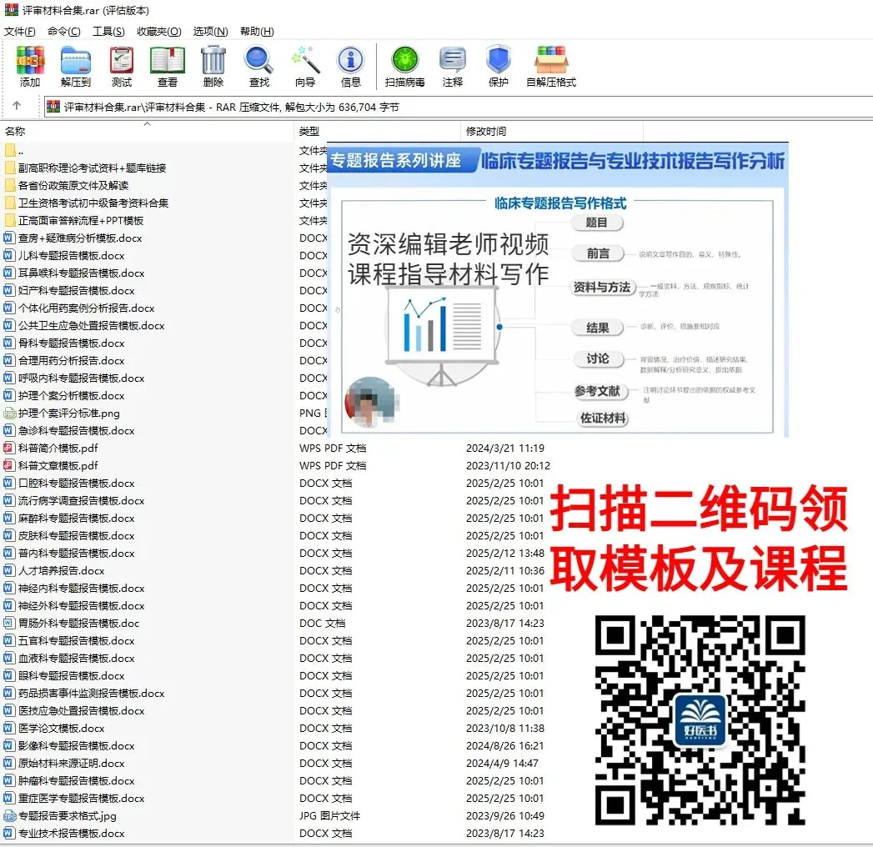
Task: Click the Add (添加) toolbar icon
Action: coord(30,66)
